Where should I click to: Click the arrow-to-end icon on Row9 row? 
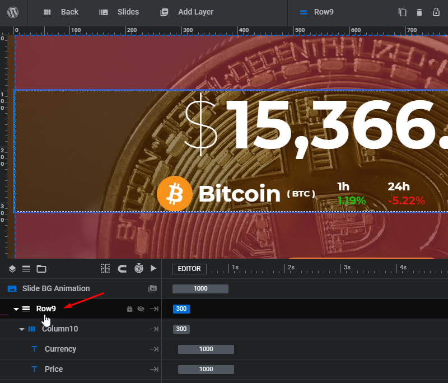[x=155, y=309]
